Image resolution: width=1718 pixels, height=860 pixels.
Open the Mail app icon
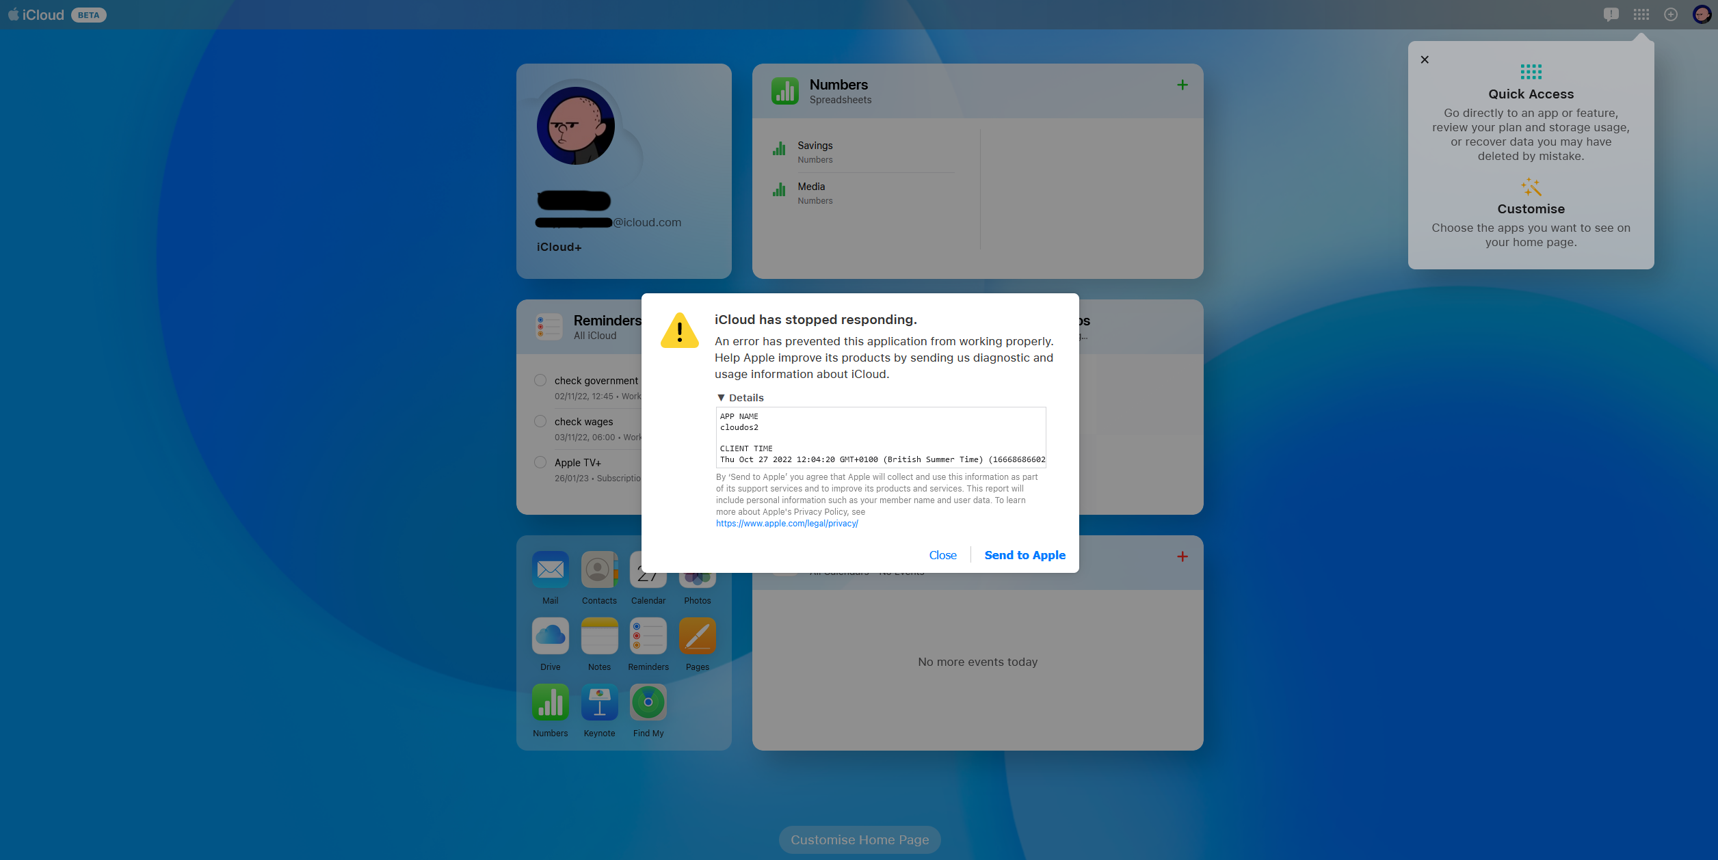click(x=550, y=569)
